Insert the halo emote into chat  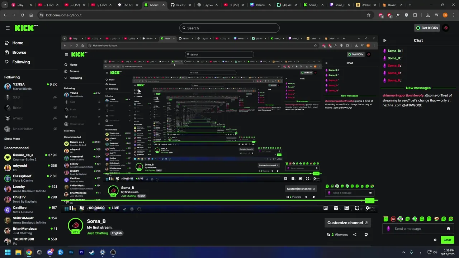pyautogui.click(x=386, y=219)
